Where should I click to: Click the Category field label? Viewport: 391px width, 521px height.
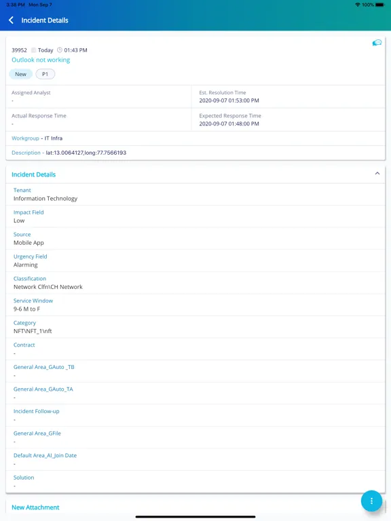pyautogui.click(x=24, y=323)
